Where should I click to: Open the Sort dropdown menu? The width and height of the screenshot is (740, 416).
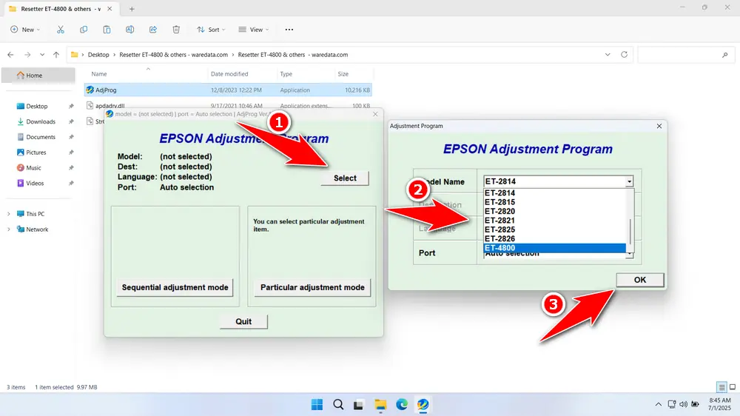click(211, 30)
